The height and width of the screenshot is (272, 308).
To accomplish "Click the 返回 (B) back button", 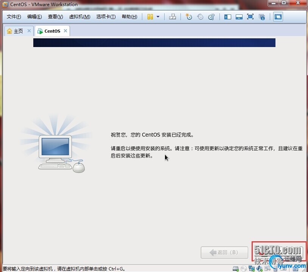I will point(224,252).
